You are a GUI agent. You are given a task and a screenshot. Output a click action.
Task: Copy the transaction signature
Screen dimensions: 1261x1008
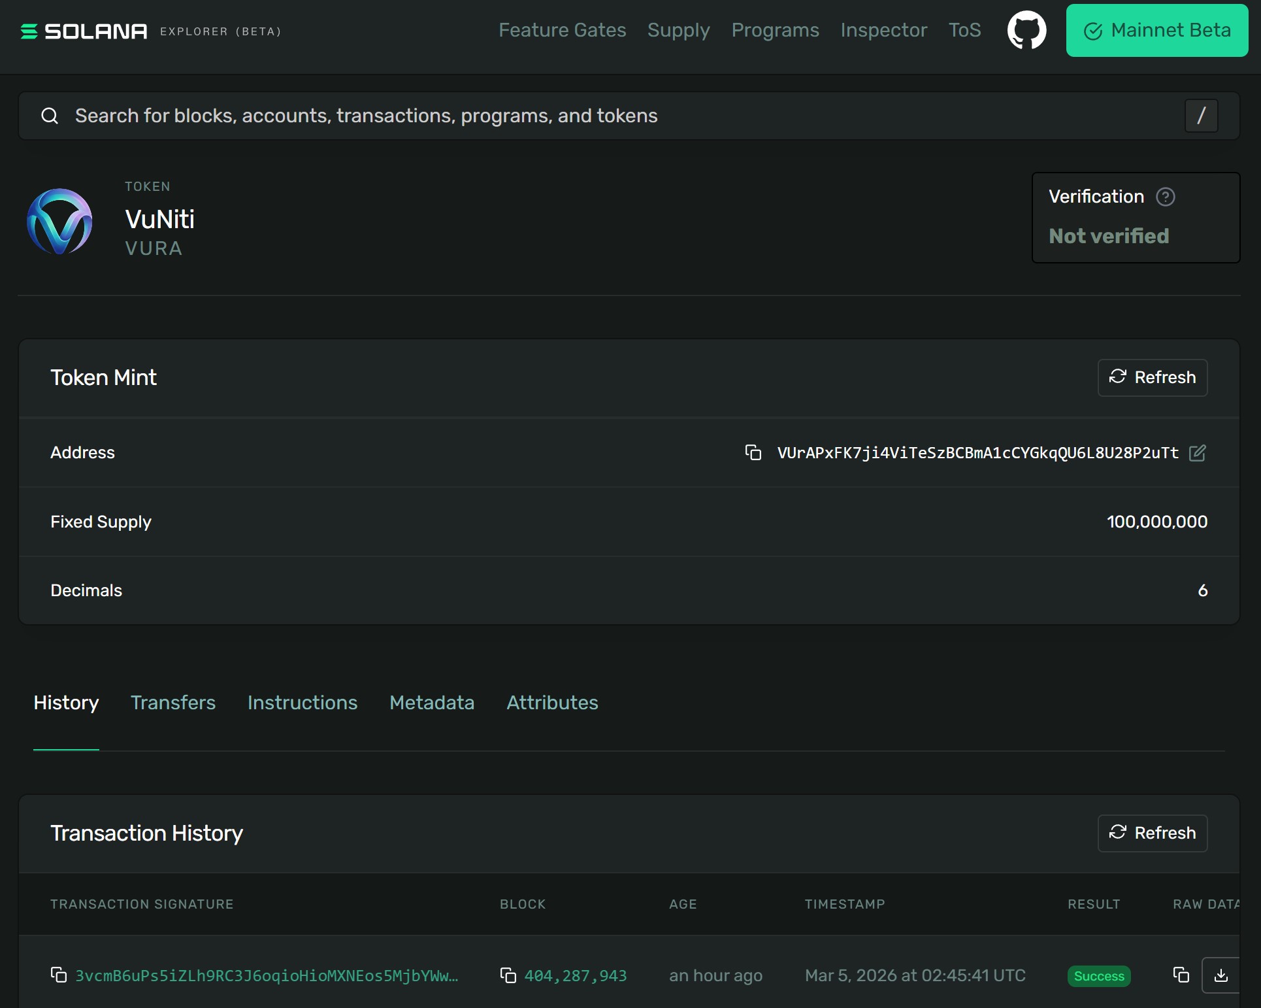click(57, 976)
